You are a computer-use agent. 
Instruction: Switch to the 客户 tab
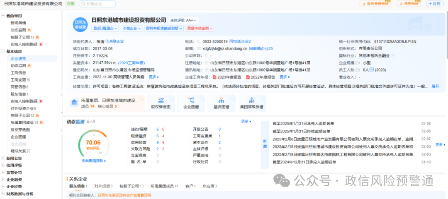190,186
